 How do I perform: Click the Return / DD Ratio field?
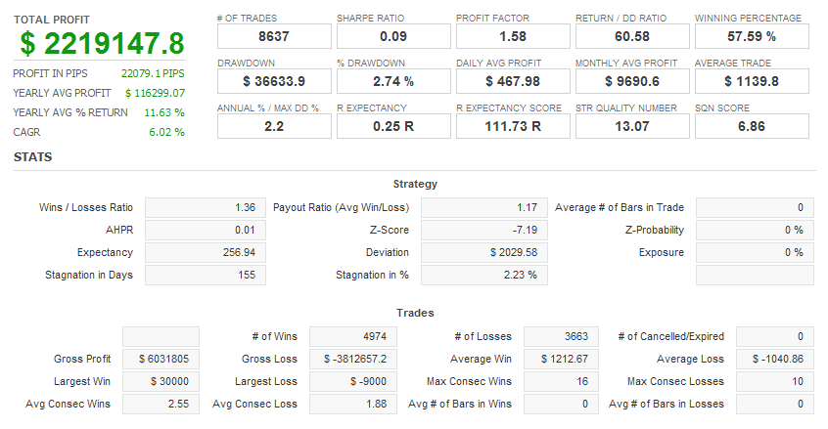[631, 36]
